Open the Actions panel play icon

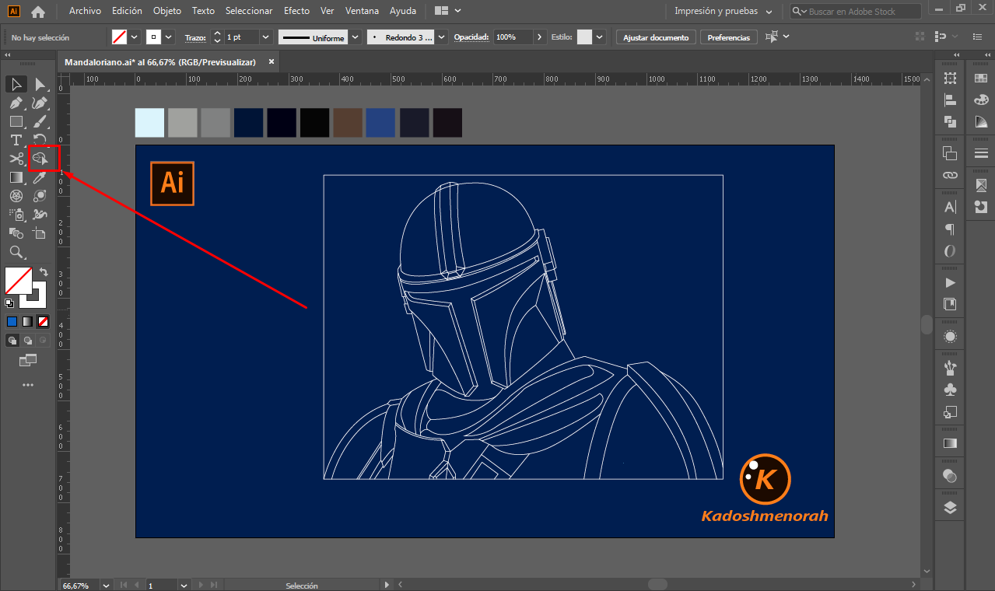click(950, 282)
